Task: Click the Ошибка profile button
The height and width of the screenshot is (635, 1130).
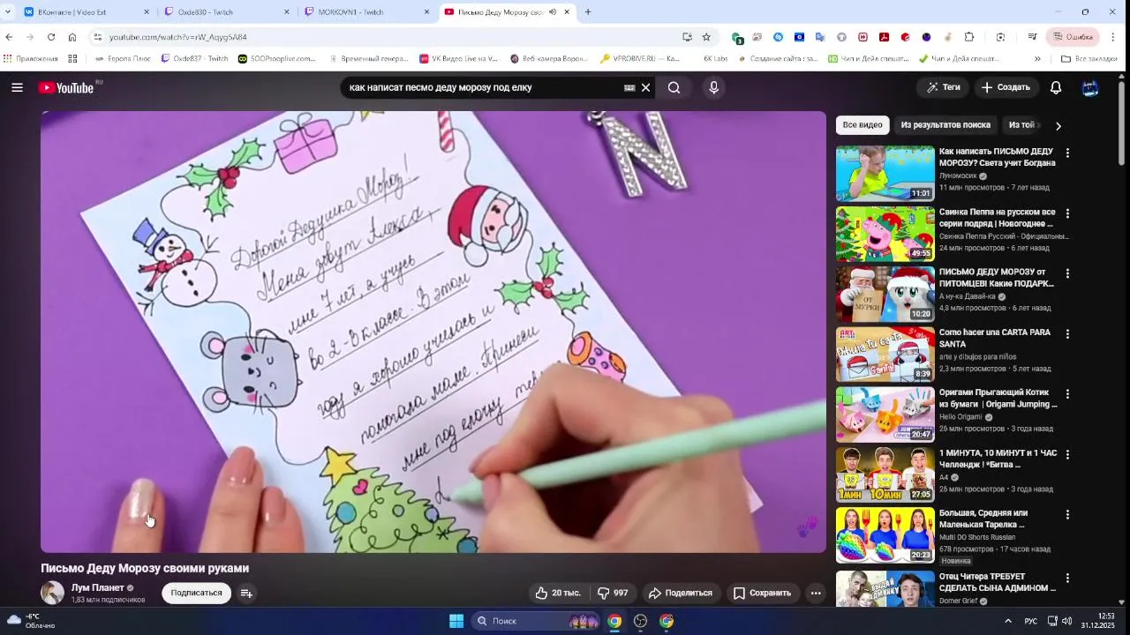Action: [1073, 37]
